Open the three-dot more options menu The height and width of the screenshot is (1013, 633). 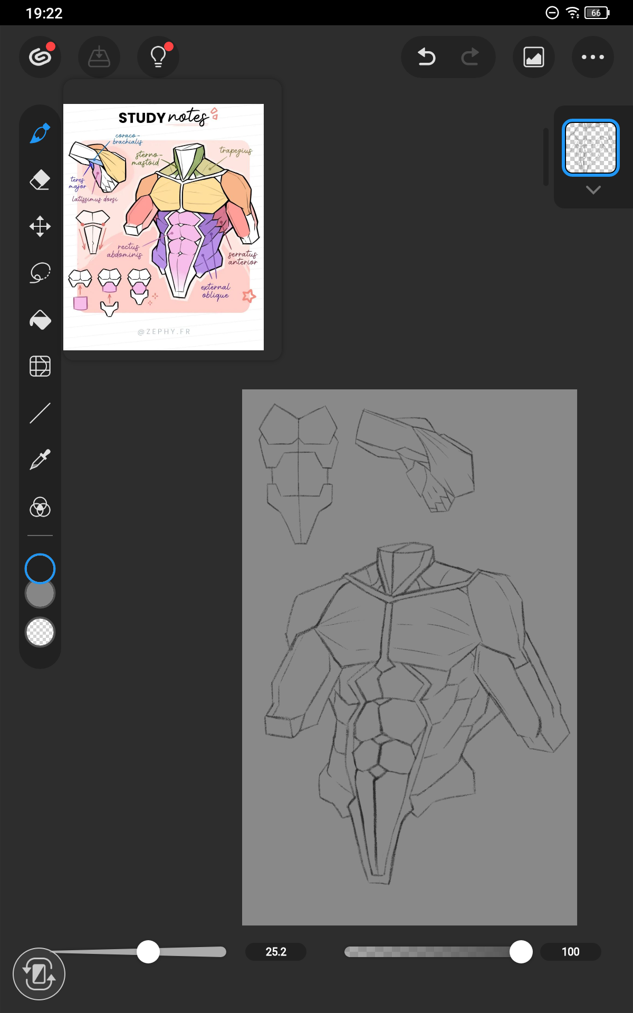coord(592,57)
